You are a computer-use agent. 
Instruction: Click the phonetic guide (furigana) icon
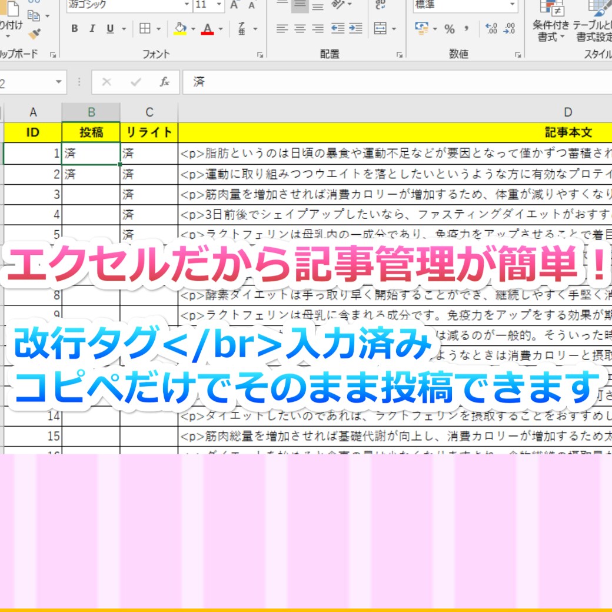point(242,28)
